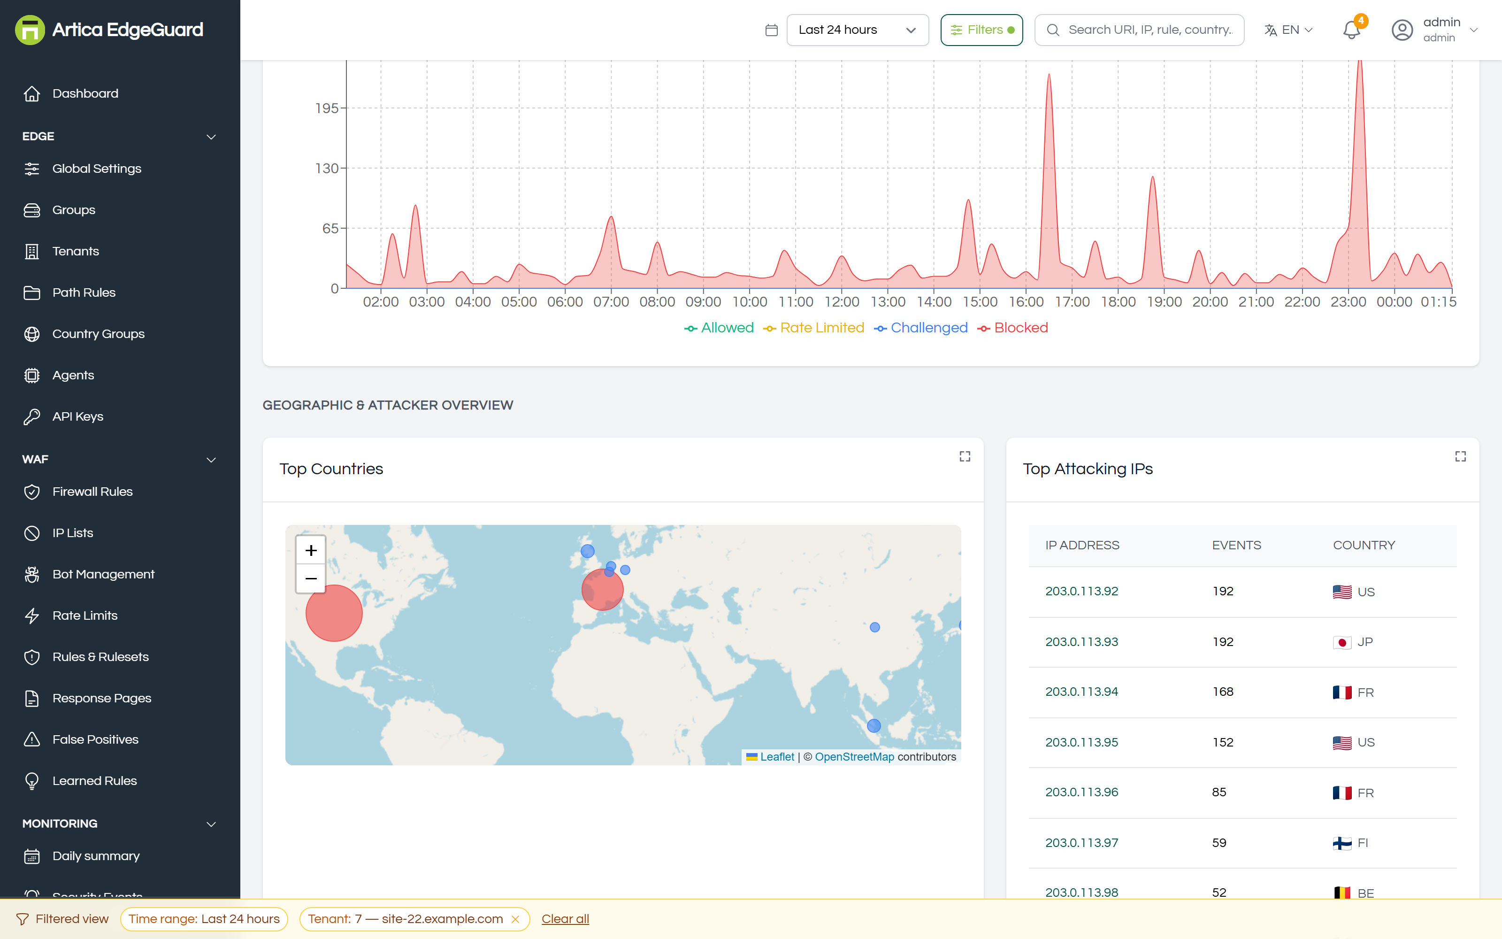Zoom out on the countries map
The width and height of the screenshot is (1502, 939).
click(311, 578)
